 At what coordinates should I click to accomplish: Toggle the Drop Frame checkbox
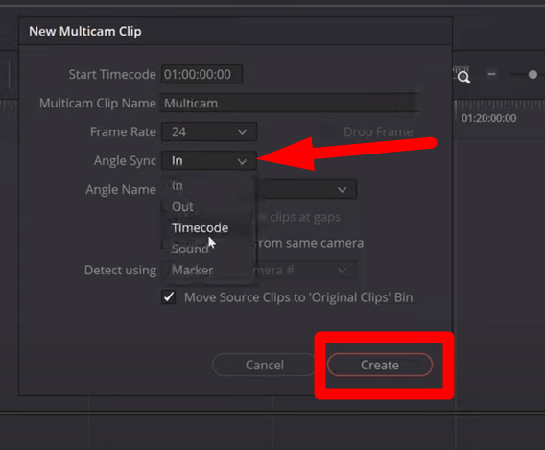(x=327, y=131)
